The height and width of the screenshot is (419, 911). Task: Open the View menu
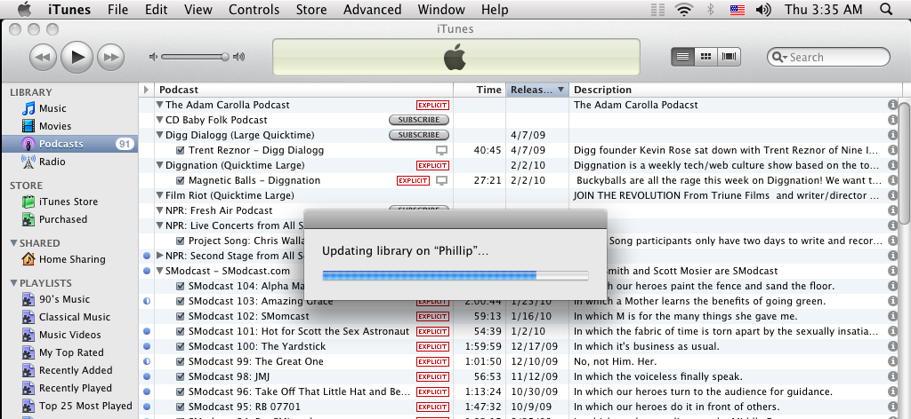point(198,9)
